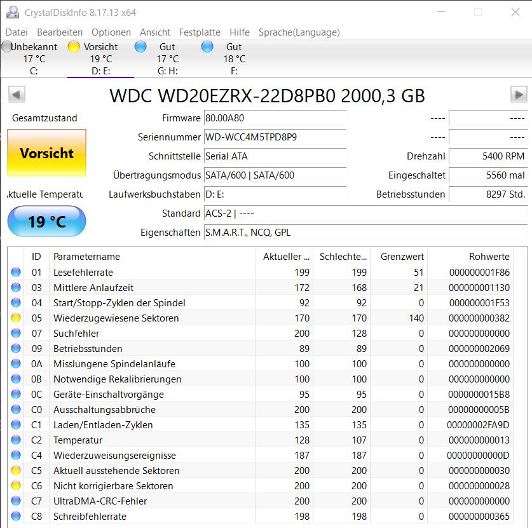The image size is (532, 528).
Task: Click the blue status icon for Mittlere Anlaufzeit
Action: pos(16,287)
